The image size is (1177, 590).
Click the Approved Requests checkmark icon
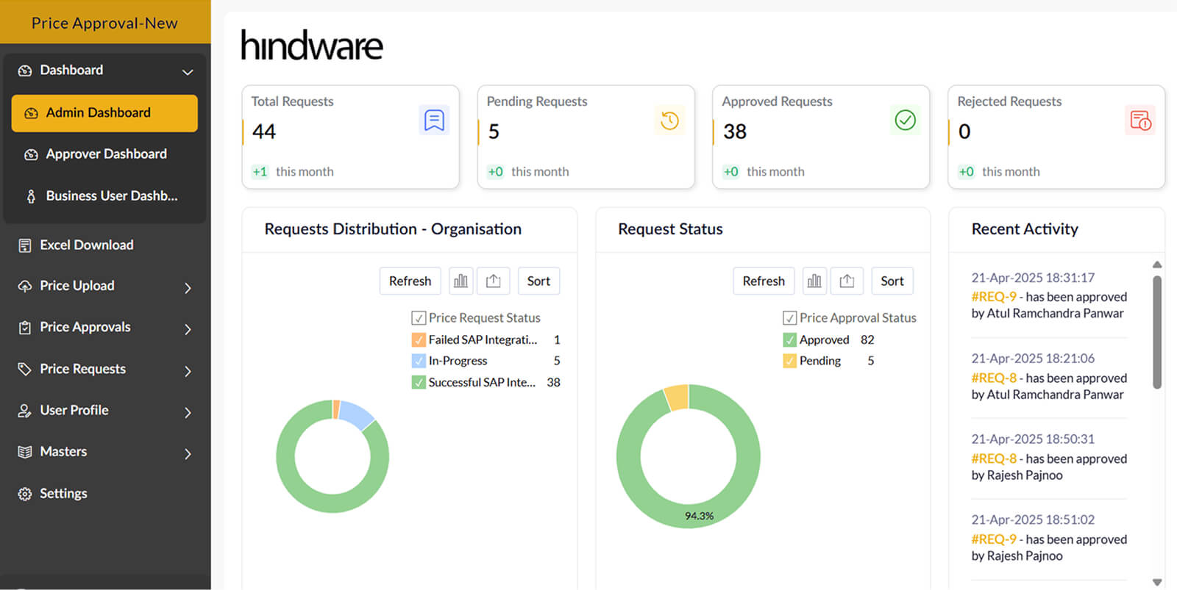coord(905,120)
